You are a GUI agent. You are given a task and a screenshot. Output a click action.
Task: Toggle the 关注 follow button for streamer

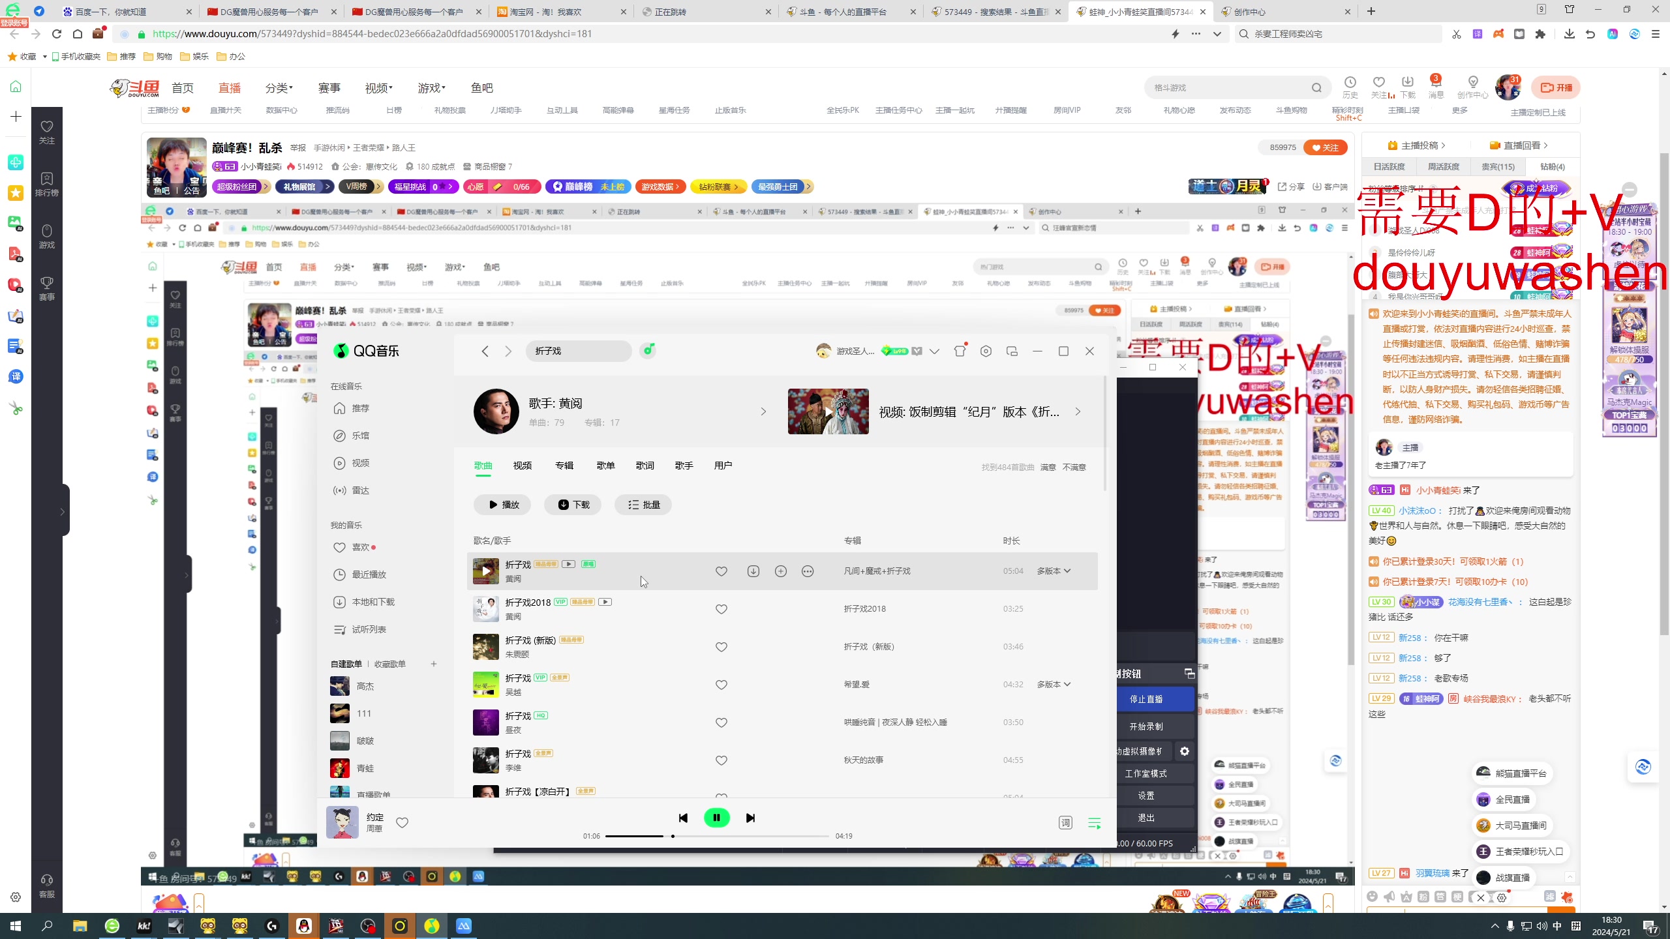(x=1325, y=147)
